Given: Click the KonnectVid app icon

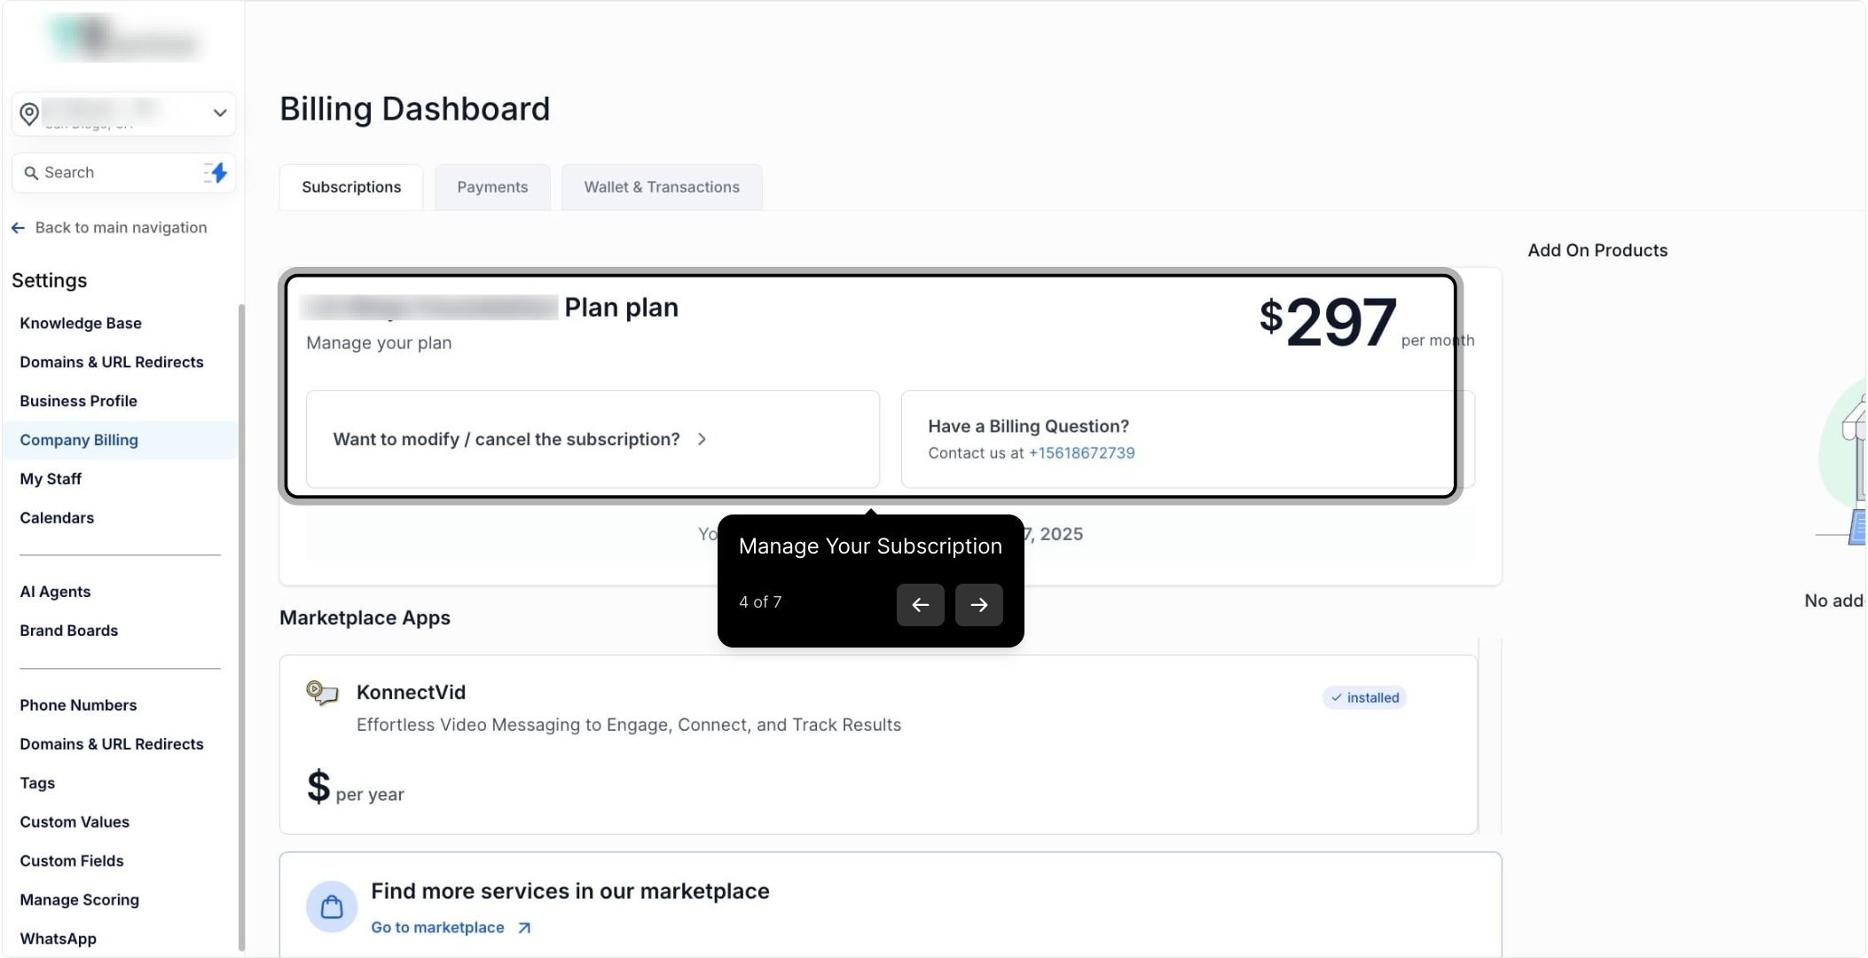Looking at the screenshot, I should point(322,692).
